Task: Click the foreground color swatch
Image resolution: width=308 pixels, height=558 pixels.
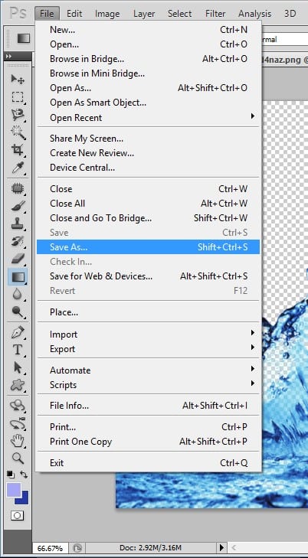Action: pos(14,490)
